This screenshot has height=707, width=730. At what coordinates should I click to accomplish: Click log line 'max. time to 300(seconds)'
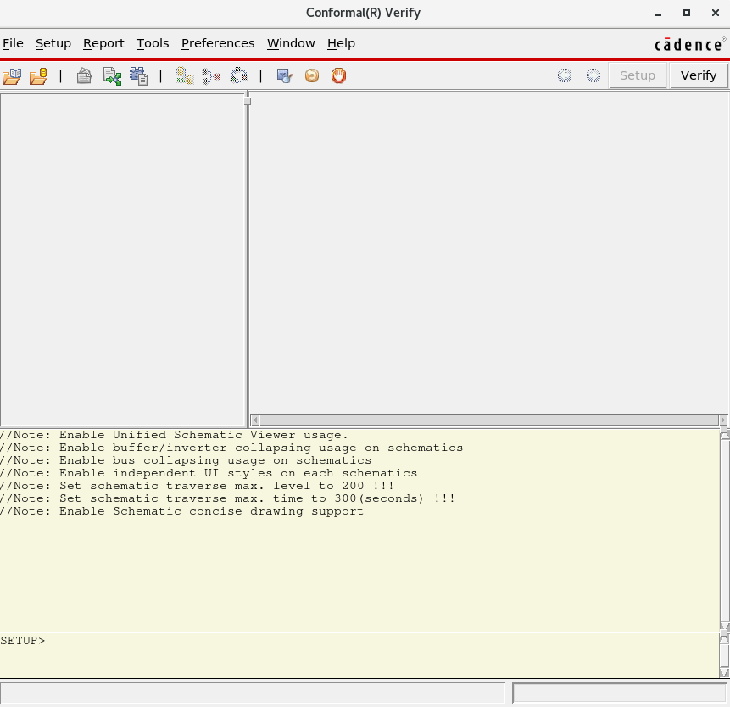click(x=228, y=498)
